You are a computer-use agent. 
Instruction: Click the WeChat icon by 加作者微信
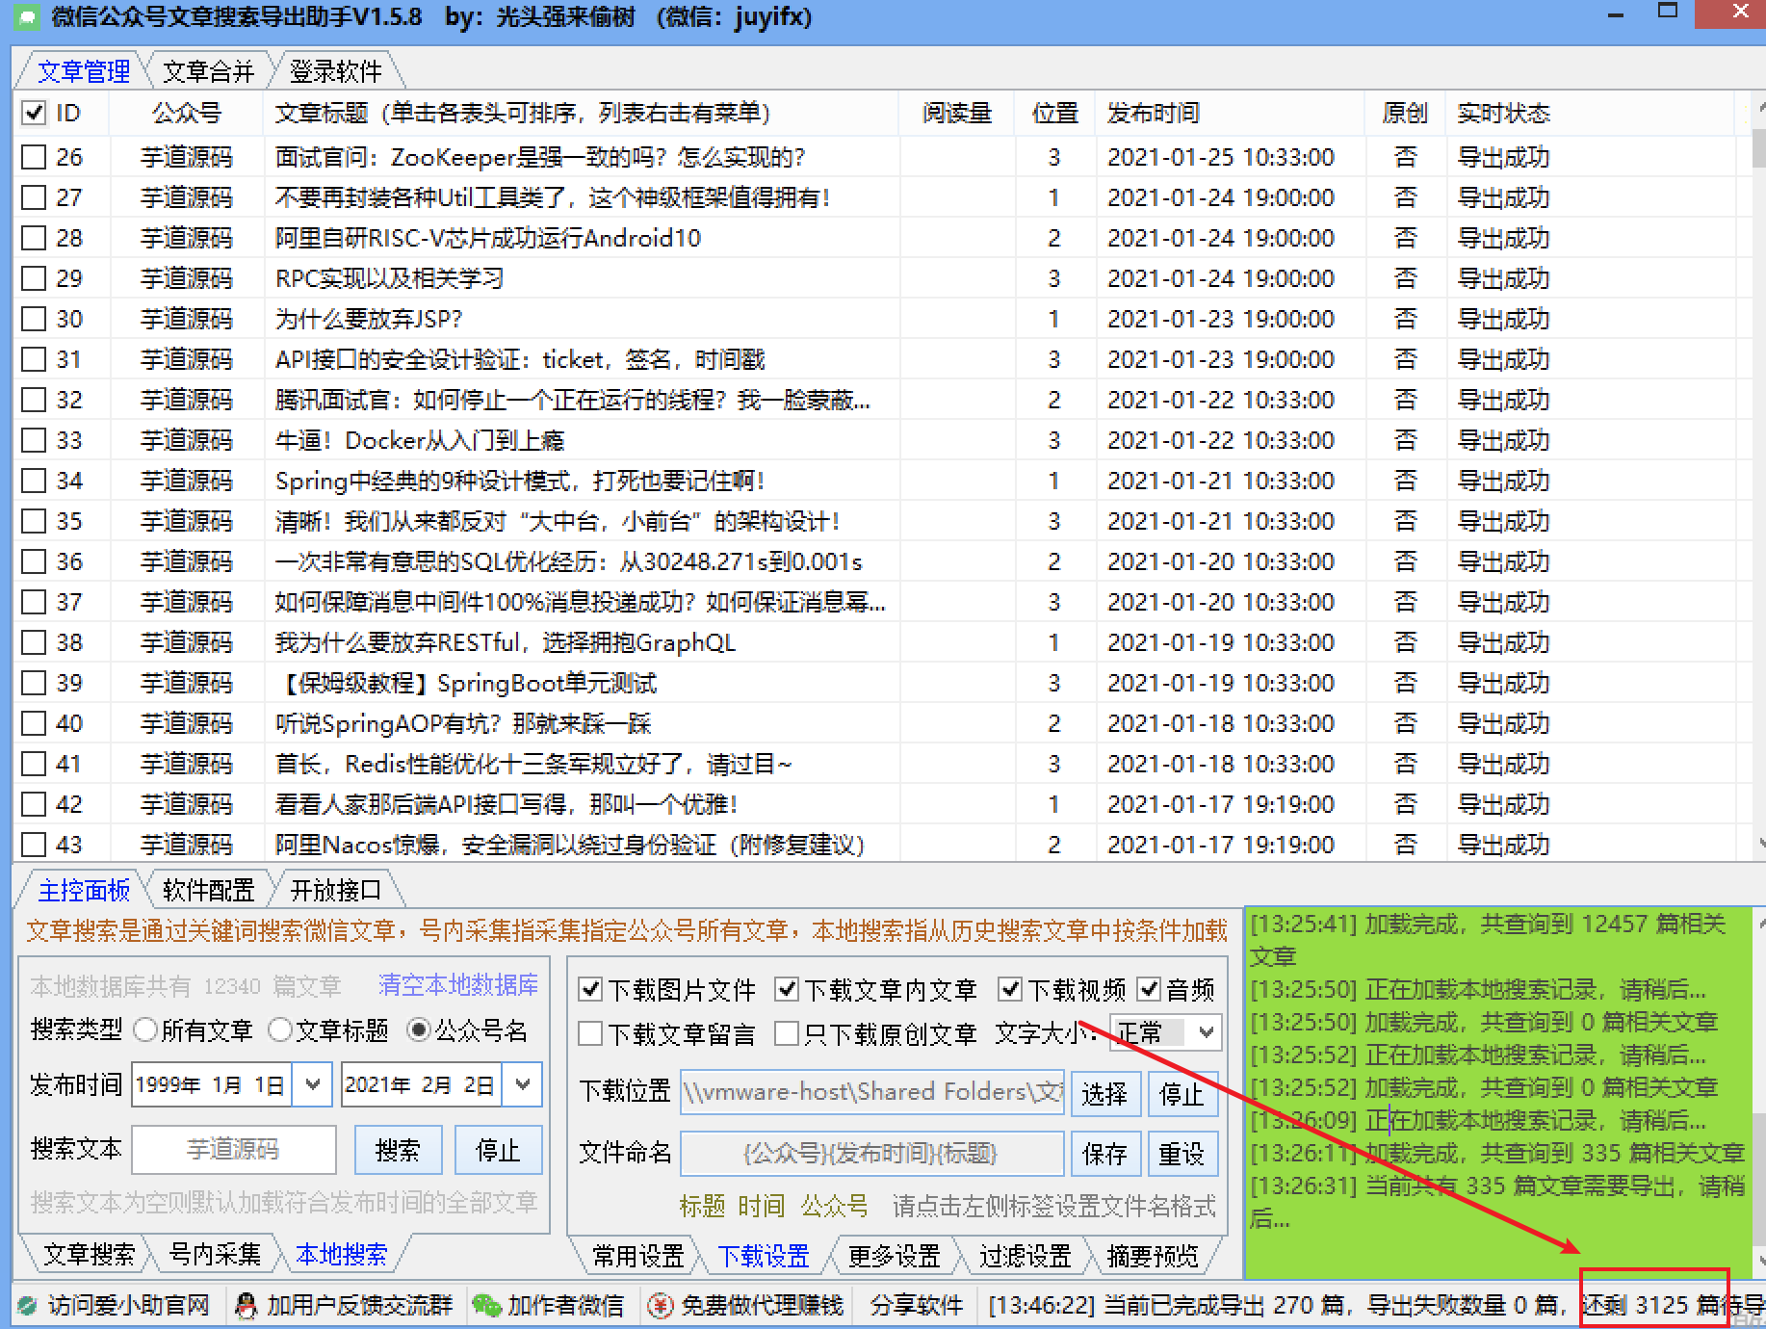tap(486, 1306)
